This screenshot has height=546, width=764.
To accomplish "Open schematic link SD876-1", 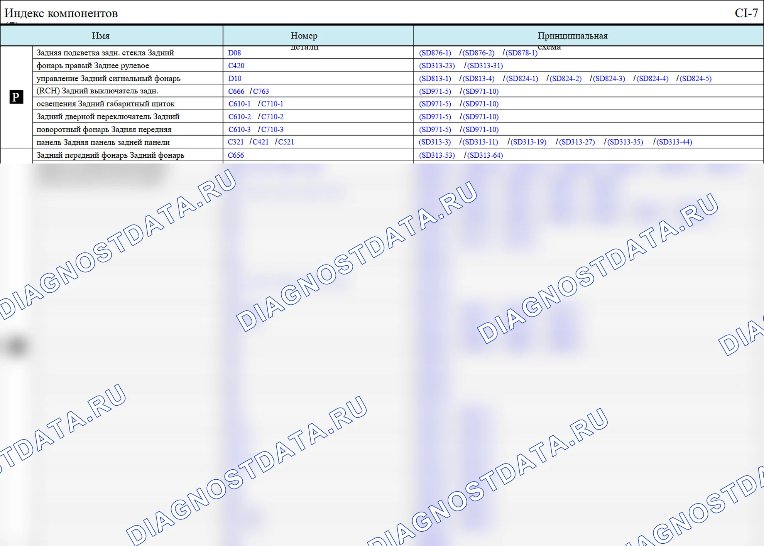I will pyautogui.click(x=435, y=53).
